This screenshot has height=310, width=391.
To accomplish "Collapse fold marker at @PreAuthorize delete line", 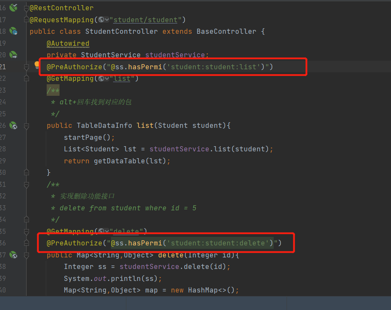I will pos(26,243).
